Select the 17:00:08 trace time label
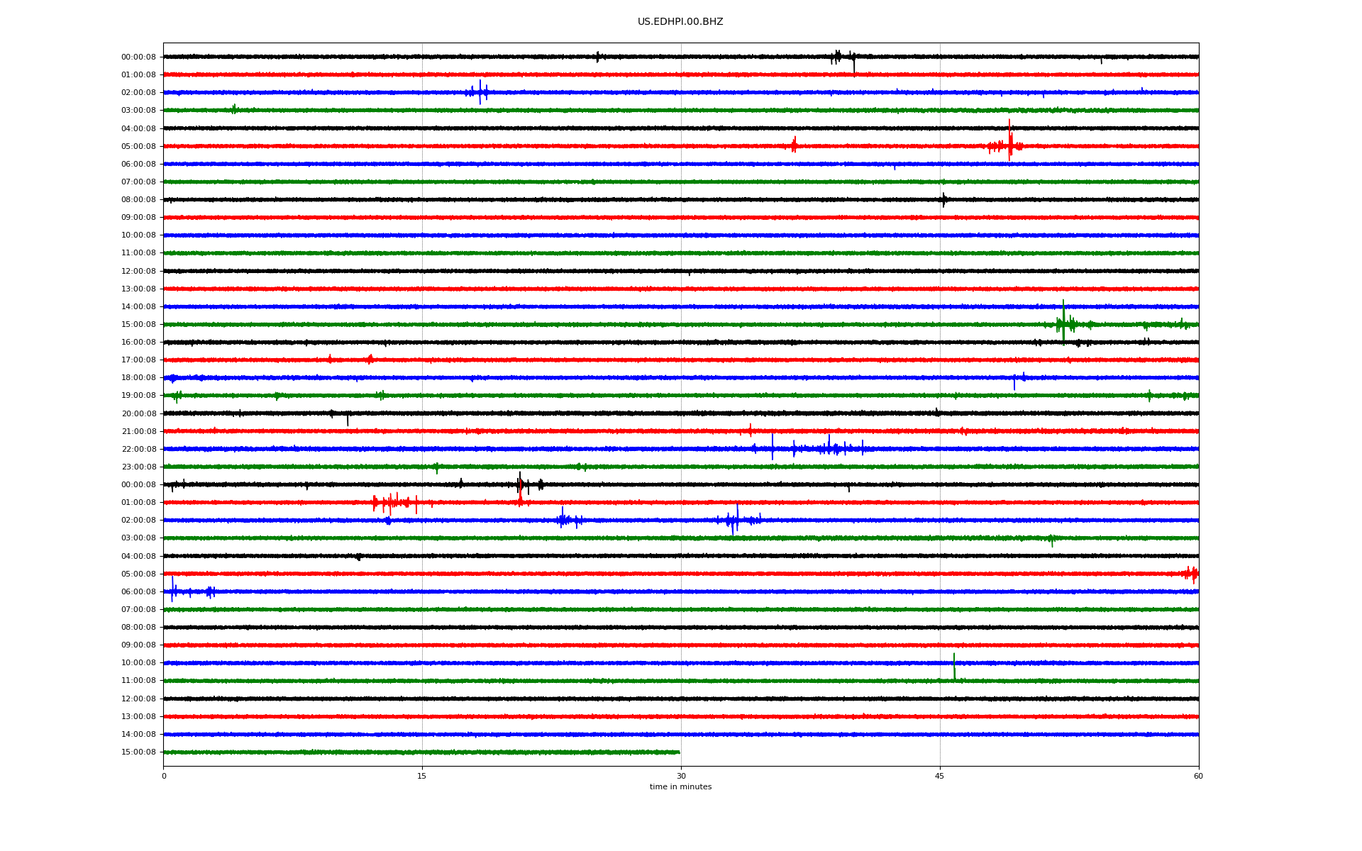Image resolution: width=1362 pixels, height=851 pixels. coord(138,360)
